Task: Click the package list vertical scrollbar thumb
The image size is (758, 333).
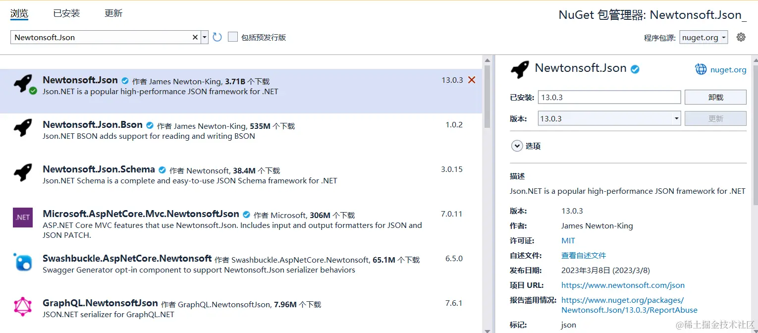Action: 487,97
